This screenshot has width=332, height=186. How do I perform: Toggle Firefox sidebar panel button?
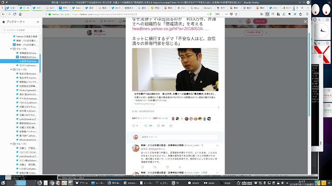267,14
